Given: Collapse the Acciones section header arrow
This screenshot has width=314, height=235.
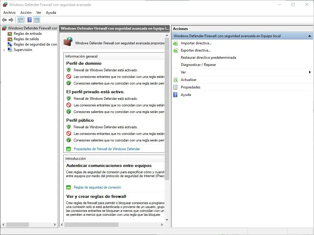Looking at the screenshot, I should tap(310, 36).
